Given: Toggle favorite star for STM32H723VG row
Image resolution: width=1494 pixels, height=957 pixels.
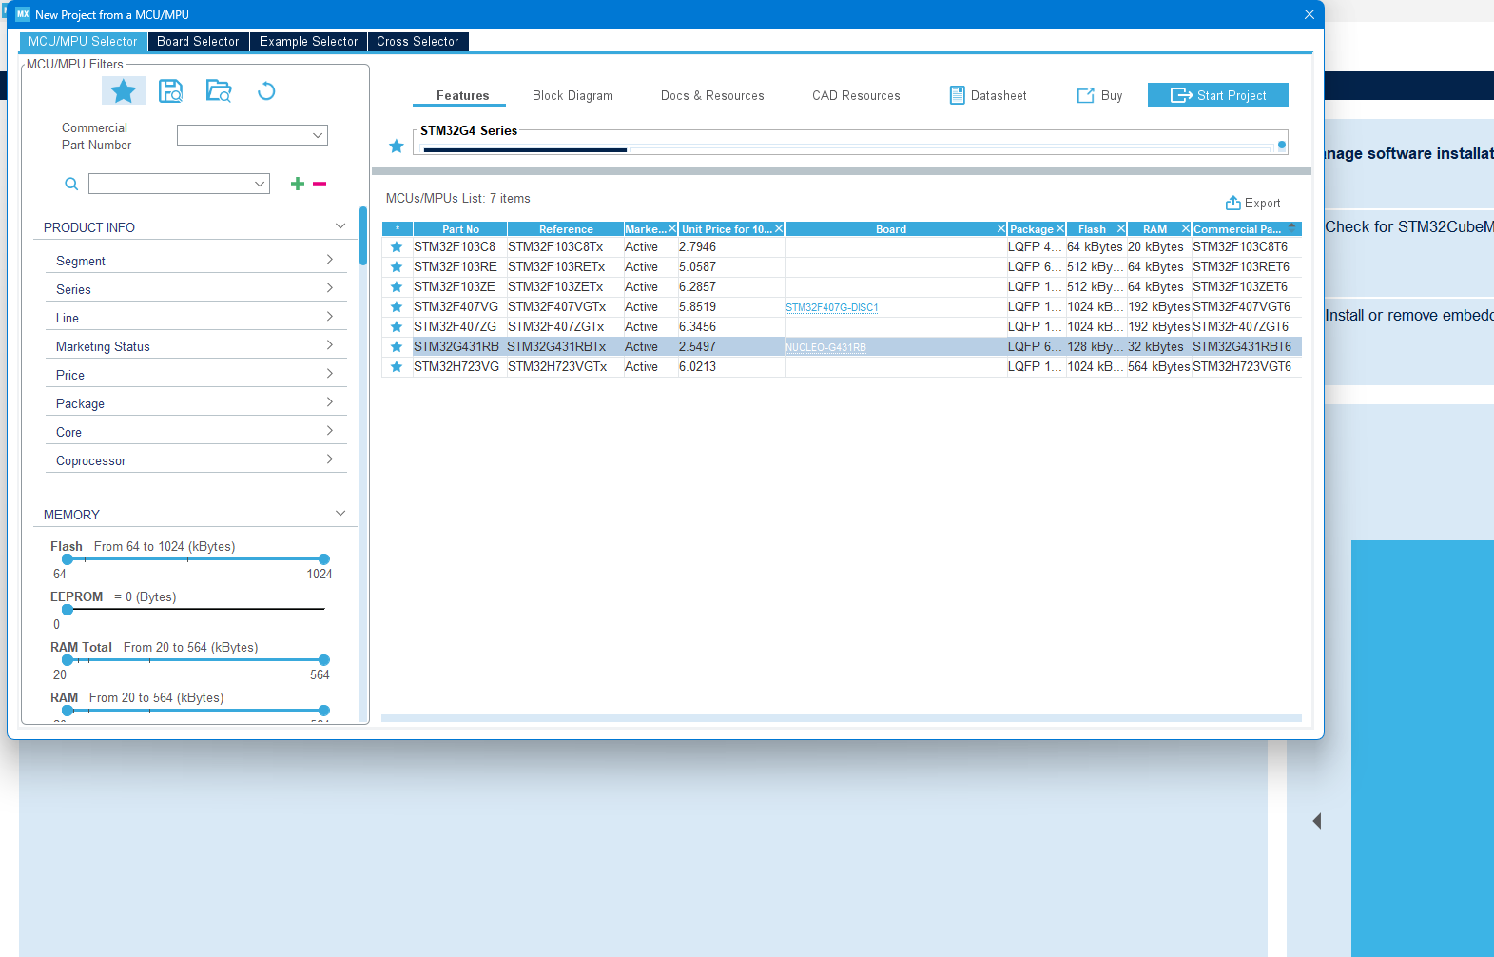Looking at the screenshot, I should pos(397,367).
